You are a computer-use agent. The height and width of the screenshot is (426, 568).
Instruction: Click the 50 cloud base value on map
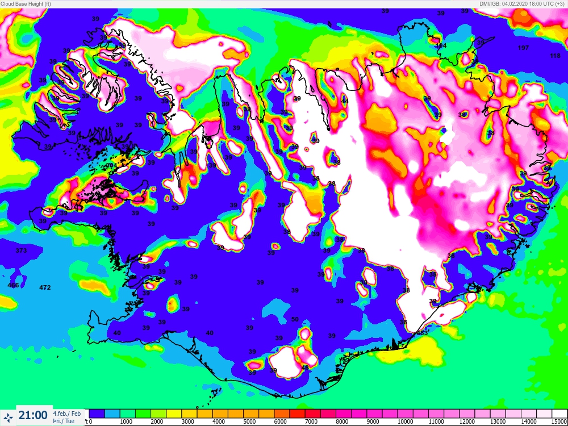point(295,319)
